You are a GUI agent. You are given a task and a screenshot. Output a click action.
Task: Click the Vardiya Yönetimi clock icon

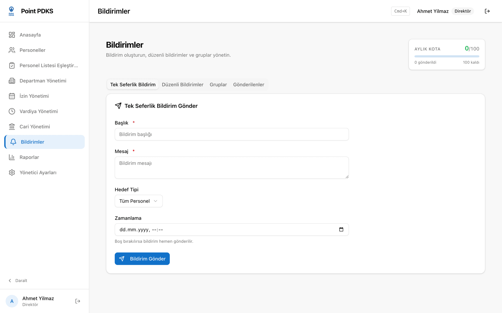tap(12, 111)
